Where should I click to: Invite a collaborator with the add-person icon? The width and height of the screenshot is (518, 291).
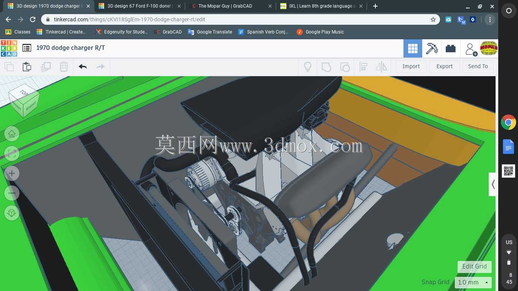(470, 49)
